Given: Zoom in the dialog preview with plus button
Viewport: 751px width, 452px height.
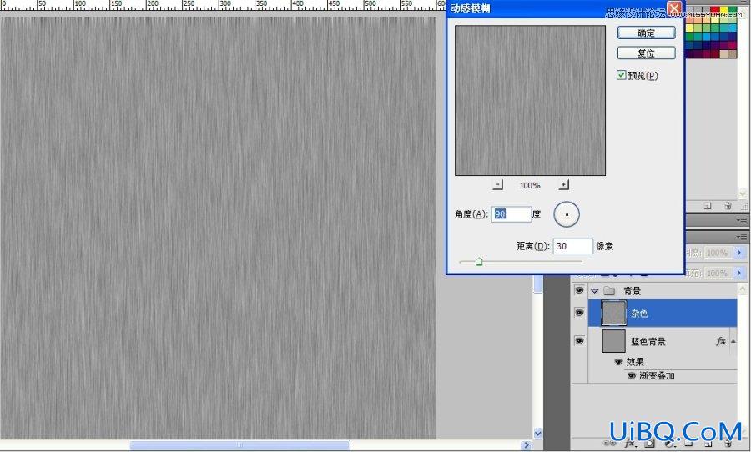Looking at the screenshot, I should click(564, 185).
